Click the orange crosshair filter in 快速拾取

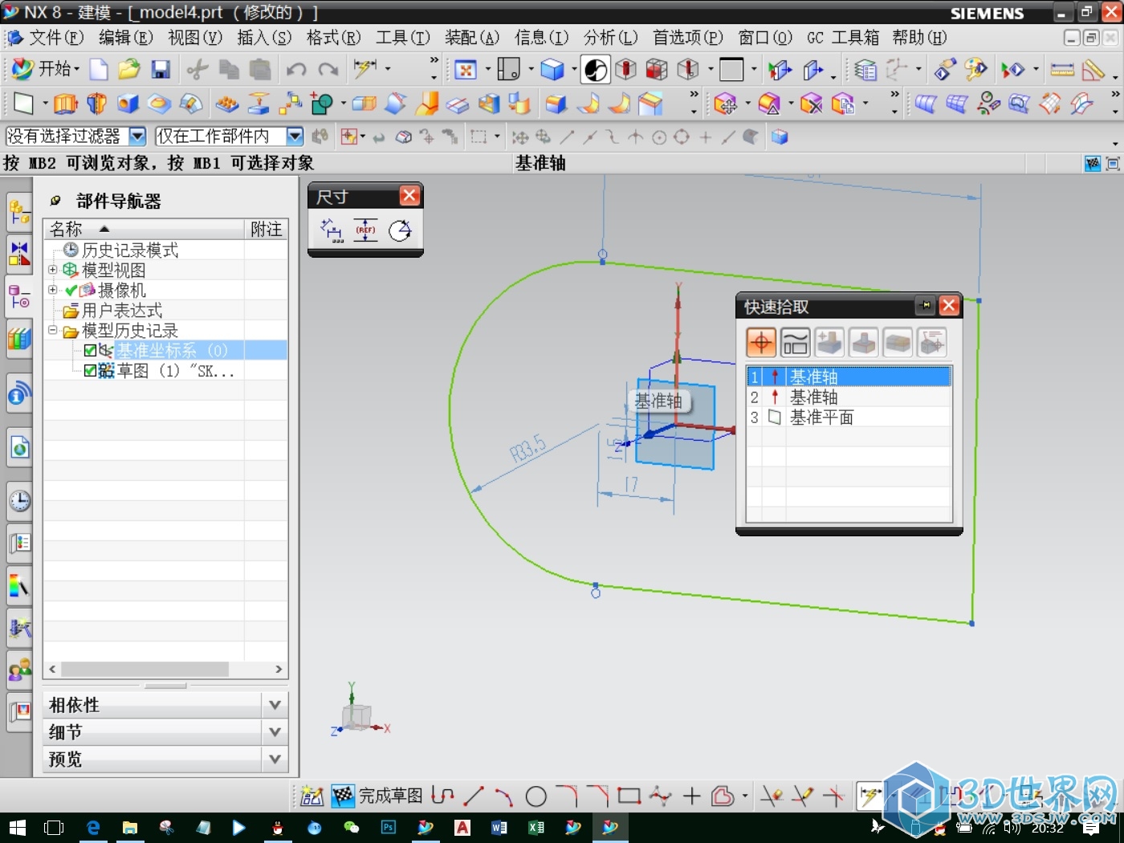click(x=761, y=343)
